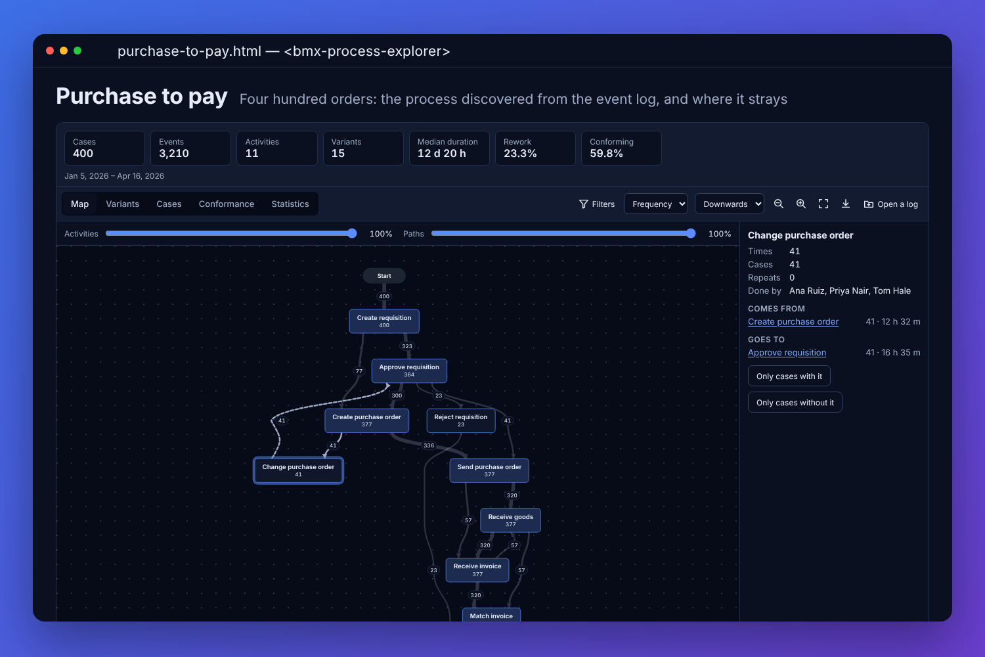Select the Match invoice node

491,615
